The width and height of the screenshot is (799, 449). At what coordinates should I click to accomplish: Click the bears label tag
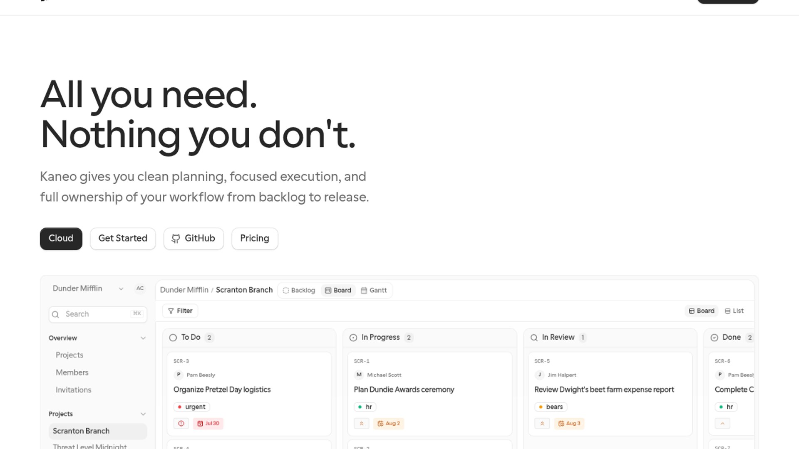pos(551,407)
